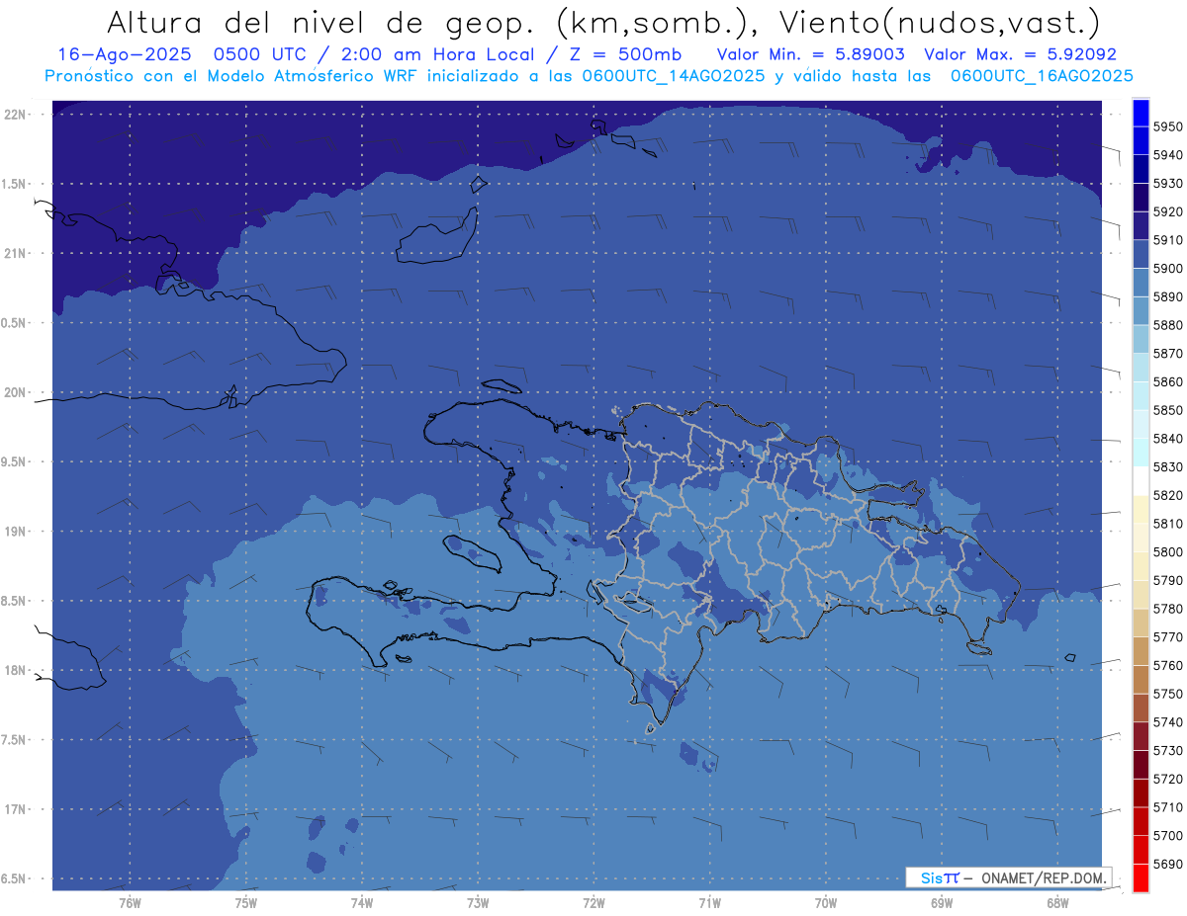Click the 71W longitude label
This screenshot has width=1187, height=916.
(709, 903)
